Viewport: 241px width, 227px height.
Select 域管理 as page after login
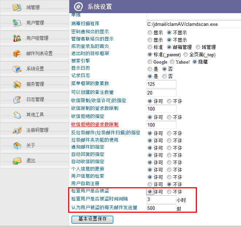198,47
